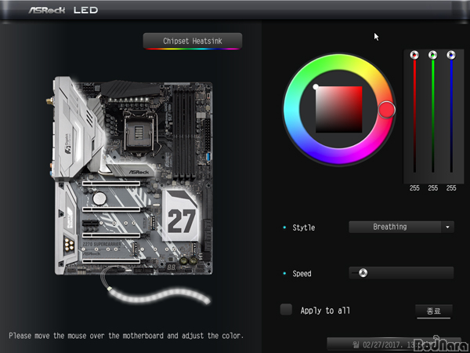Click the 종료 exit button

(433, 311)
